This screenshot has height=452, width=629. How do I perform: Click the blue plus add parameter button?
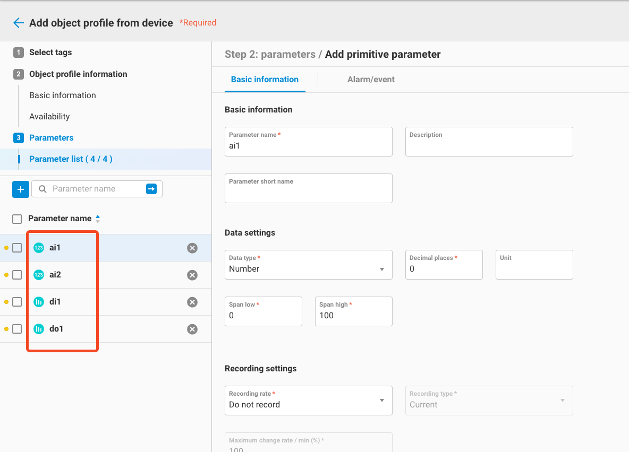pyautogui.click(x=21, y=189)
